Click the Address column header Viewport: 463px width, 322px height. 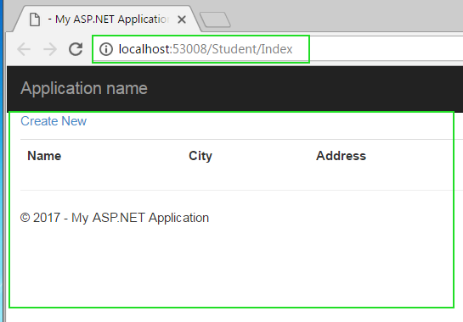(341, 156)
